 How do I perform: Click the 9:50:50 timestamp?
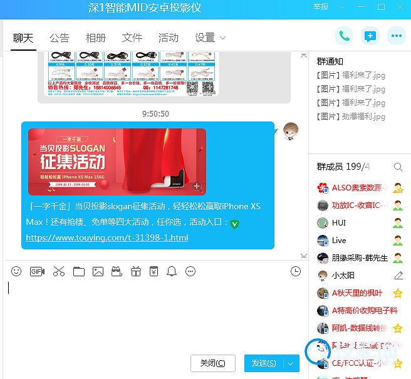(x=155, y=114)
